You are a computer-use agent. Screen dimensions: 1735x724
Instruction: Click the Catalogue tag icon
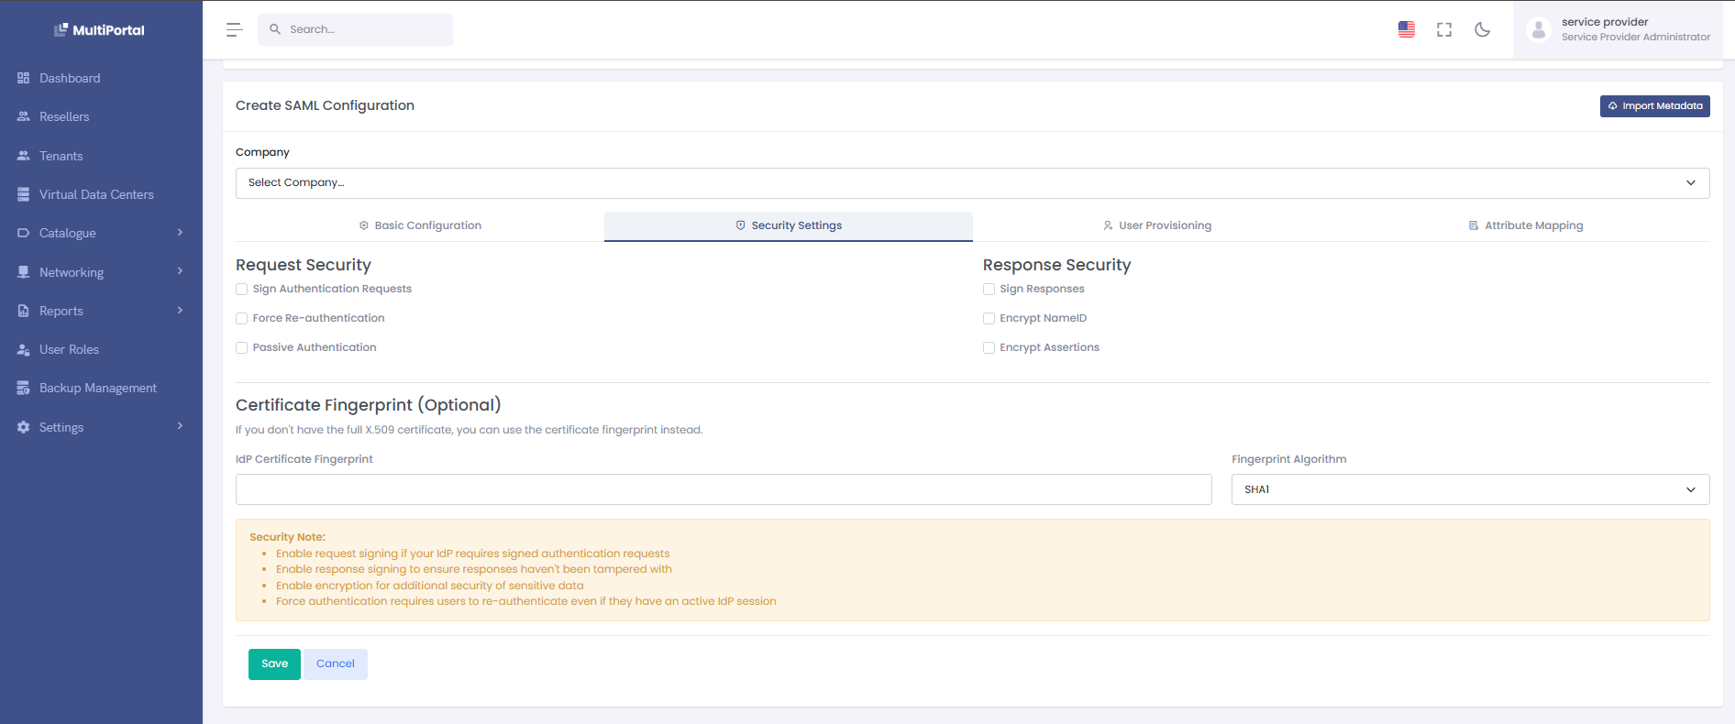click(x=24, y=233)
